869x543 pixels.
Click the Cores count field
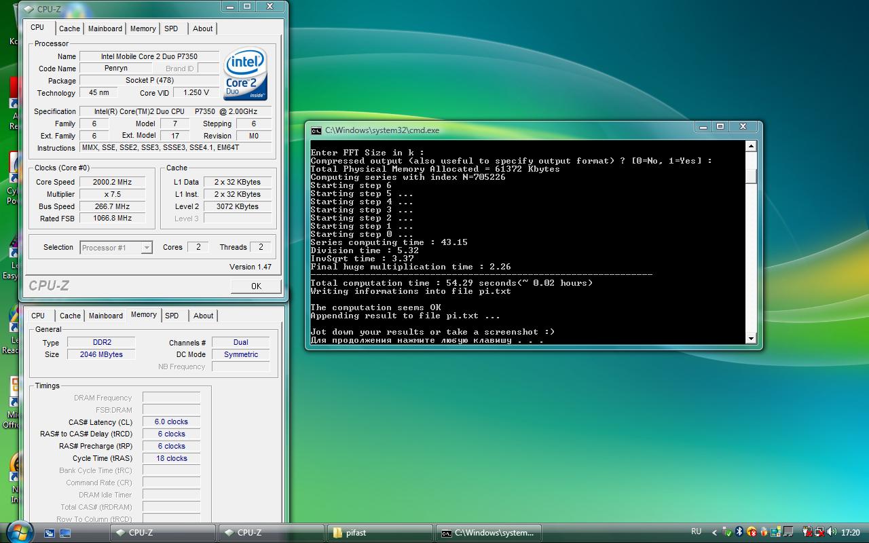198,247
